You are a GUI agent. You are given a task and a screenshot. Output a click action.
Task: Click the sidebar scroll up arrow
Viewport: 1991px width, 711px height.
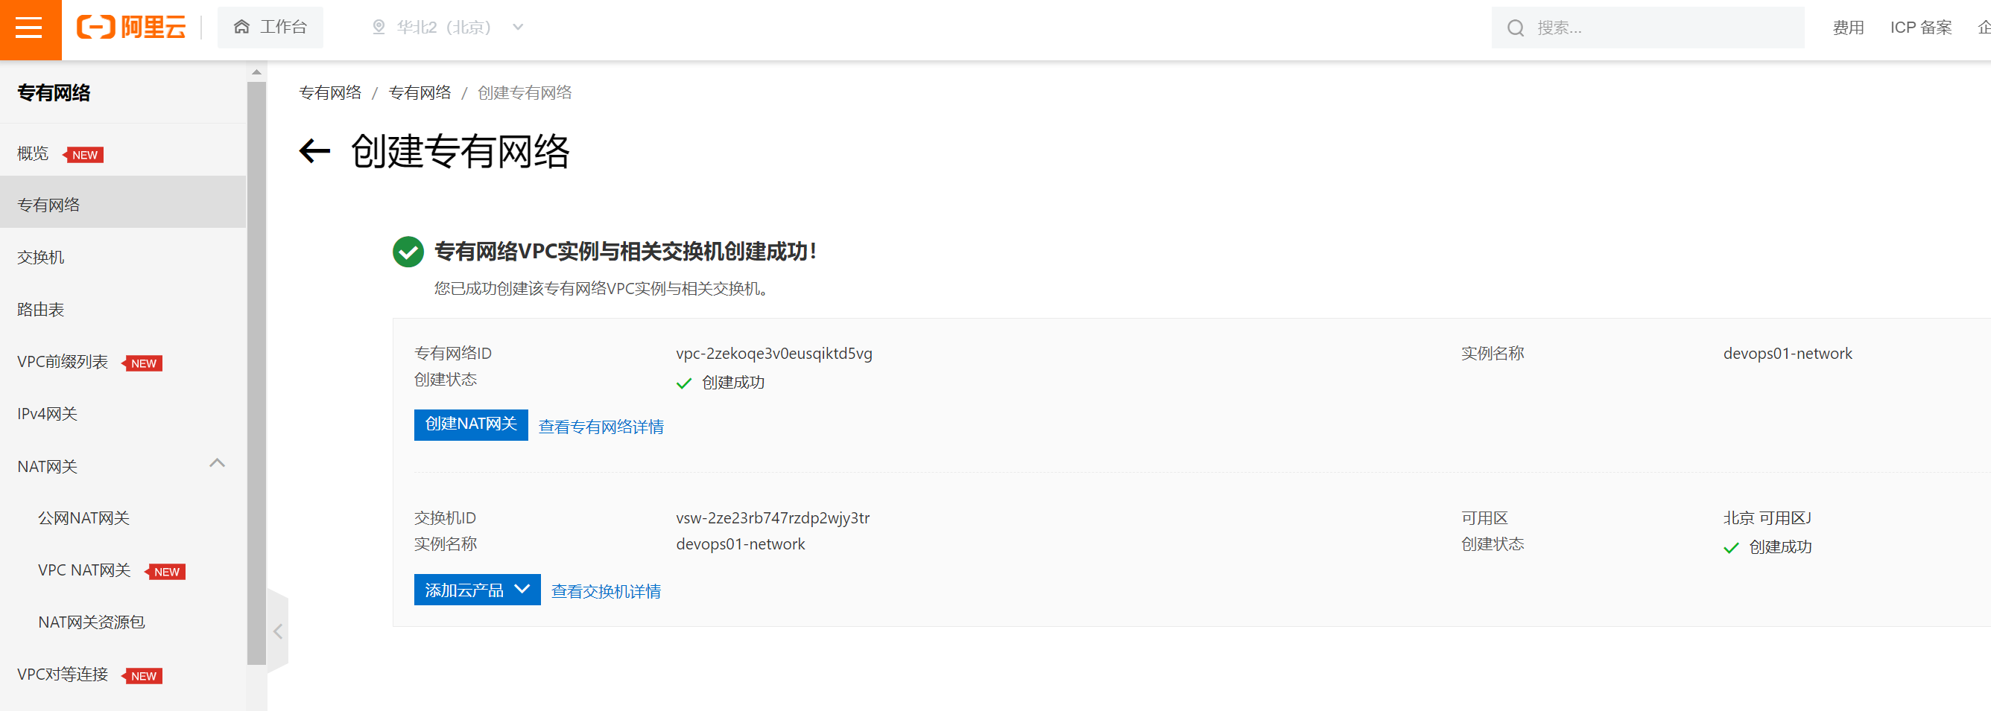point(256,72)
